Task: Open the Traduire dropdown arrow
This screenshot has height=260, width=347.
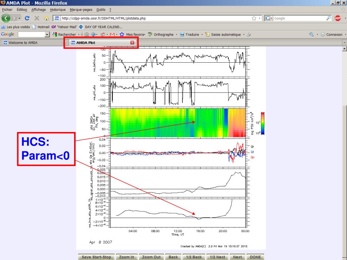Action: [x=202, y=35]
